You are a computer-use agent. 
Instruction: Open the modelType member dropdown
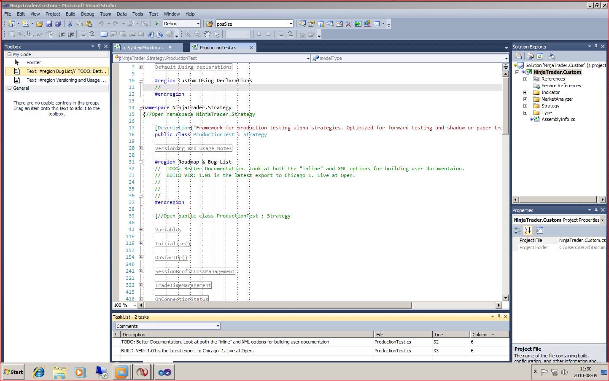506,58
